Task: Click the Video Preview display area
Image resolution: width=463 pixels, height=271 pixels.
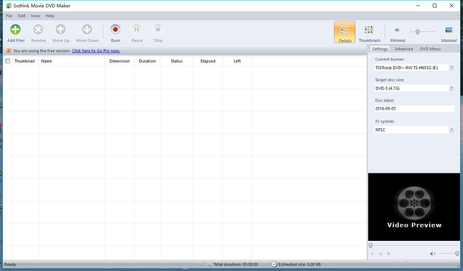Action: click(x=414, y=207)
